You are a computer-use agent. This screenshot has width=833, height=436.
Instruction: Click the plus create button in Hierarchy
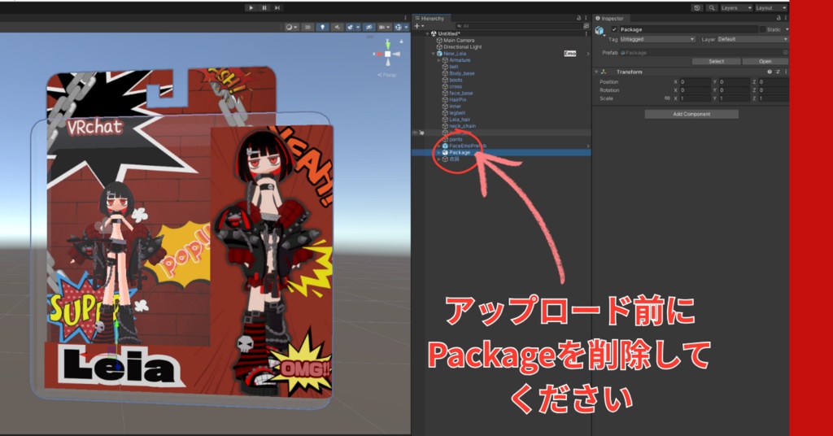click(x=417, y=25)
